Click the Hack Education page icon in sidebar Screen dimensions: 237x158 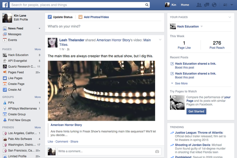click(x=5, y=55)
